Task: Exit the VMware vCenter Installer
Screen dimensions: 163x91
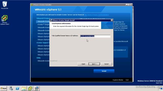Action: 127,80
